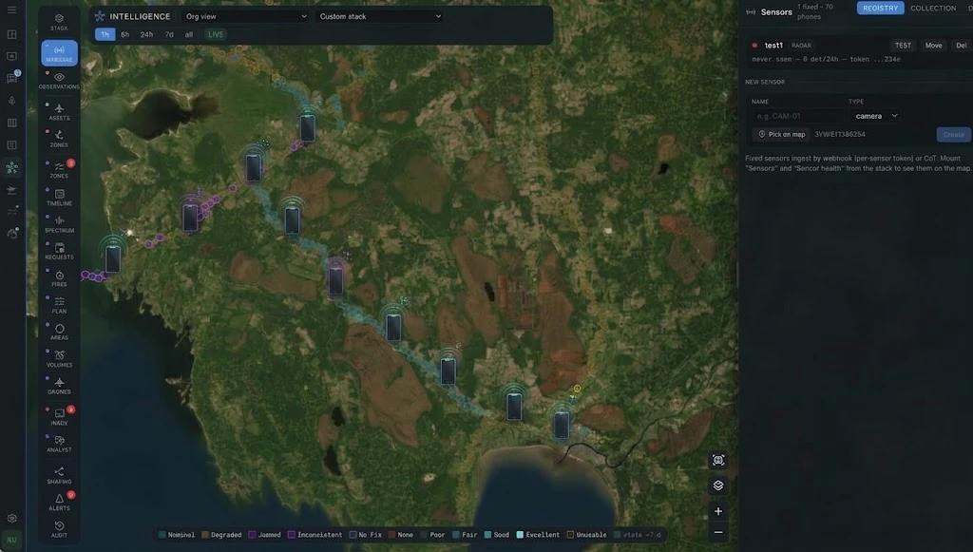
Task: Click the No Fix legend entry
Action: coord(366,535)
